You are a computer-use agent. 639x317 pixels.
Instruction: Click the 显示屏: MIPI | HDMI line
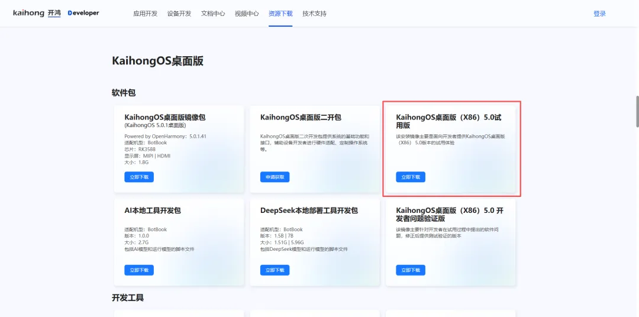(x=147, y=156)
